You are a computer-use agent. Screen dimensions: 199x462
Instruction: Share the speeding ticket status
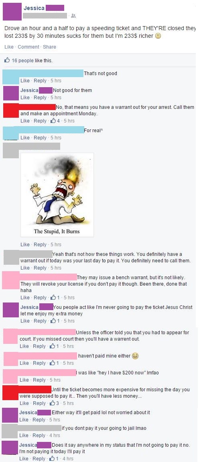tap(49, 47)
